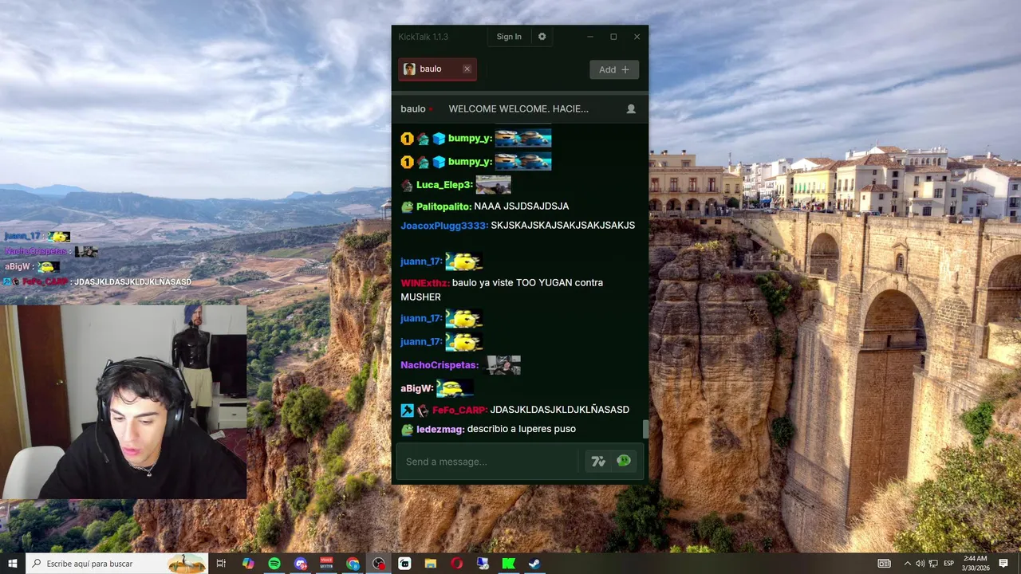Open Task View on taskbar
The width and height of the screenshot is (1021, 574).
tap(222, 564)
